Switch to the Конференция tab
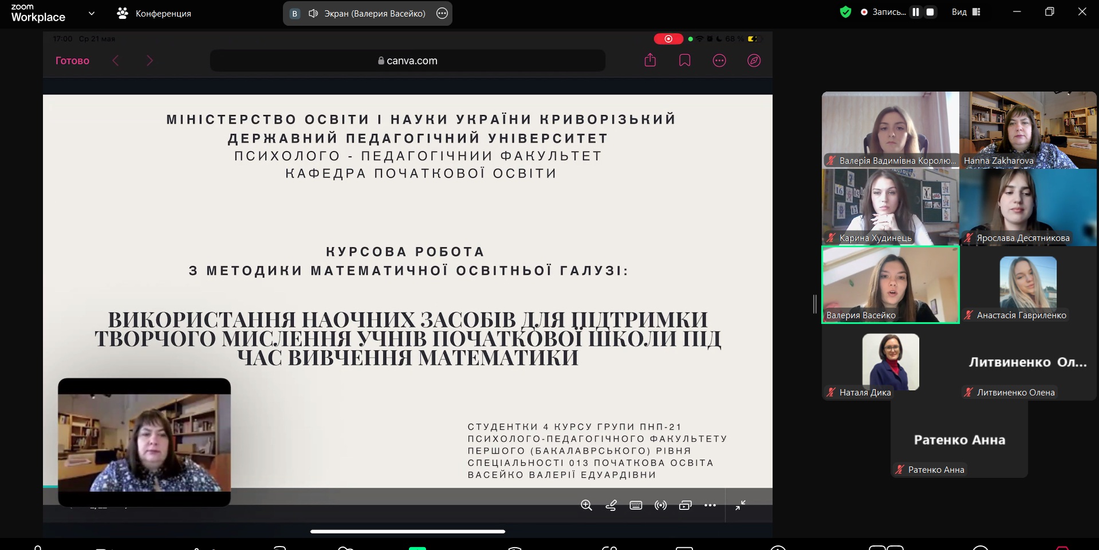 153,13
